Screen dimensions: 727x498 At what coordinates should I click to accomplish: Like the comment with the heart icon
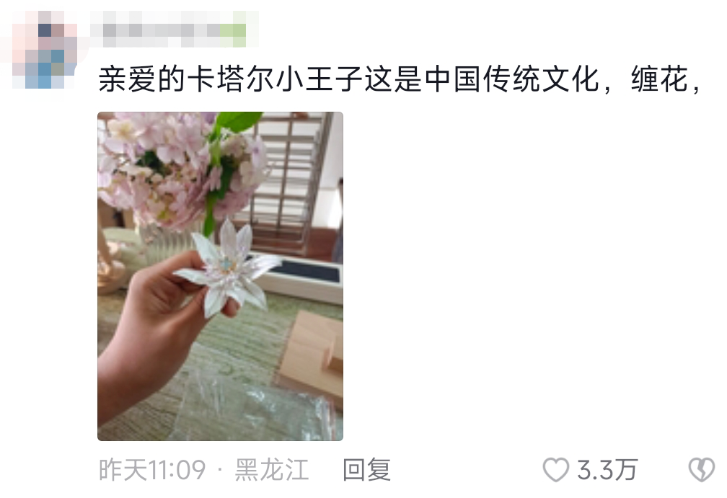tap(555, 470)
